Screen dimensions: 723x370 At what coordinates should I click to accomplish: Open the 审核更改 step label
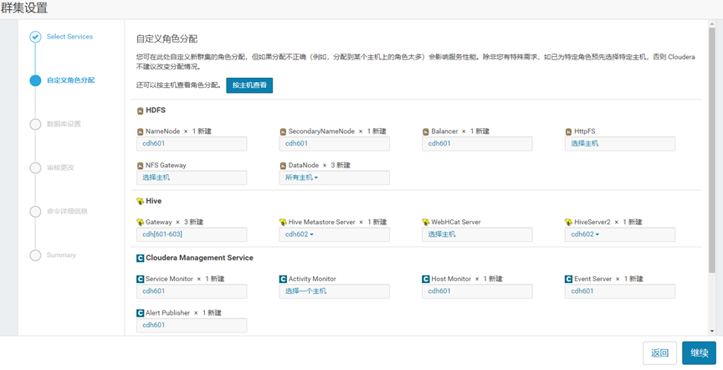60,167
